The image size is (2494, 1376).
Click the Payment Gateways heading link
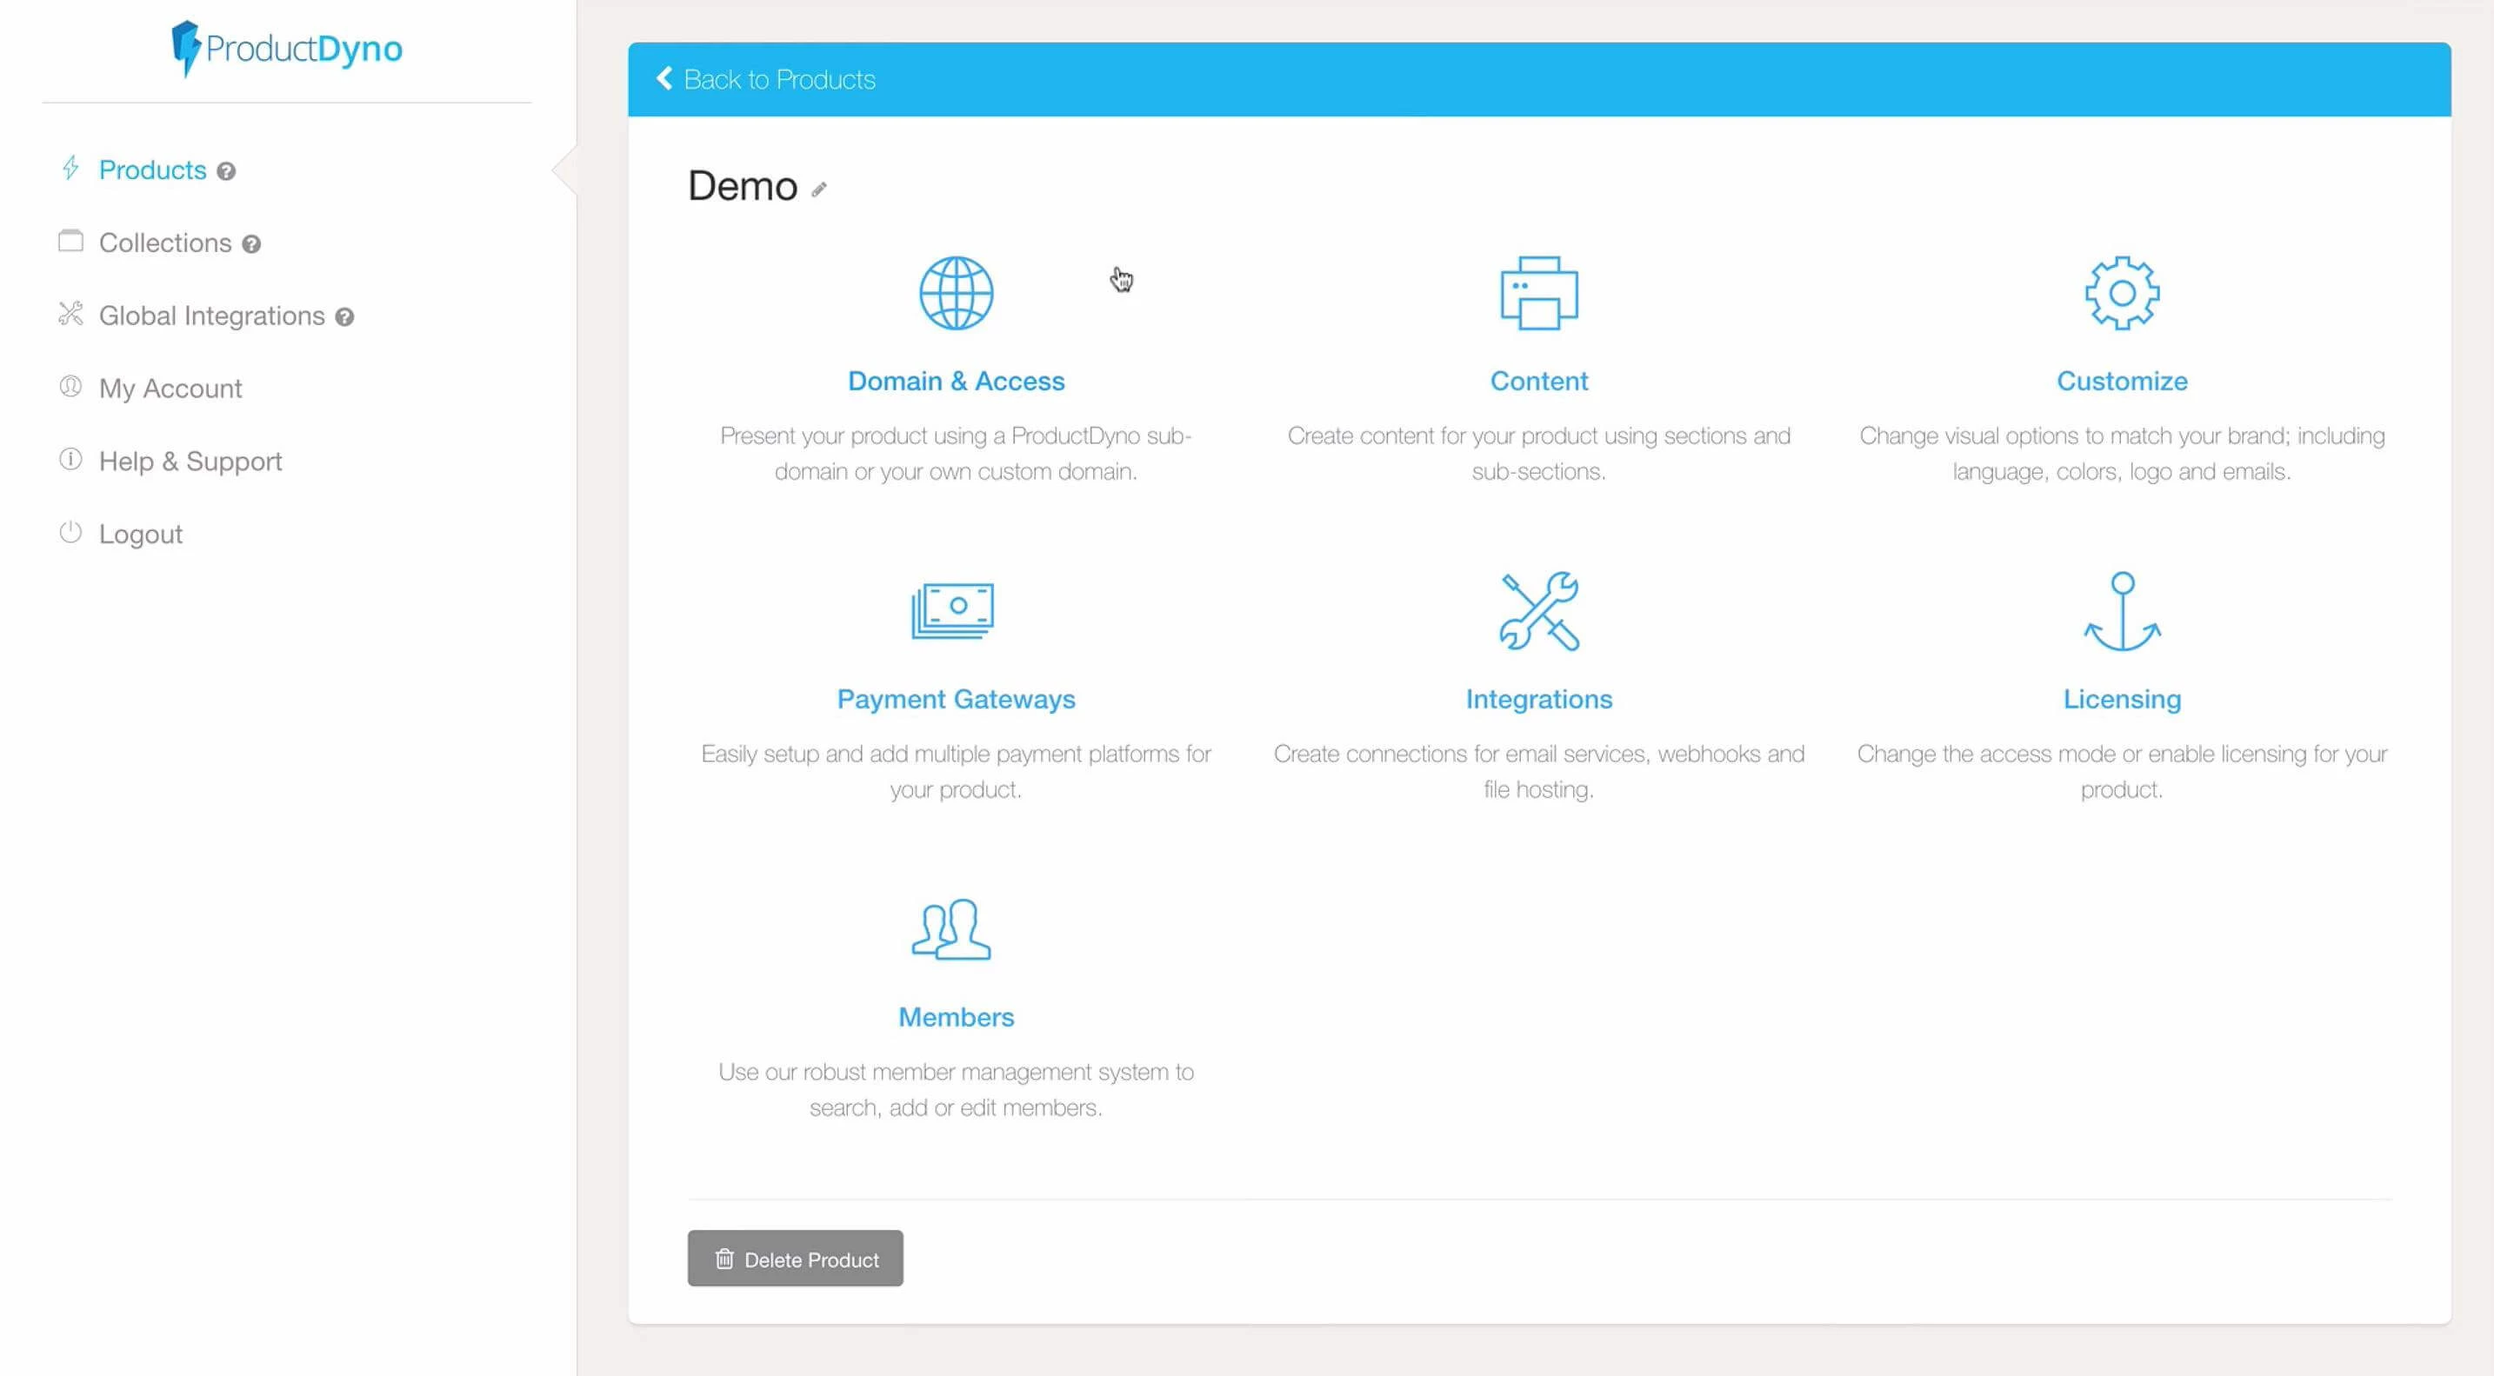(956, 700)
